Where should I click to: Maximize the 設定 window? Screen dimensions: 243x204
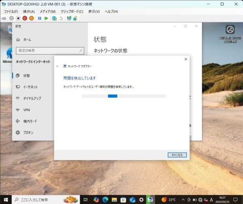point(185,26)
